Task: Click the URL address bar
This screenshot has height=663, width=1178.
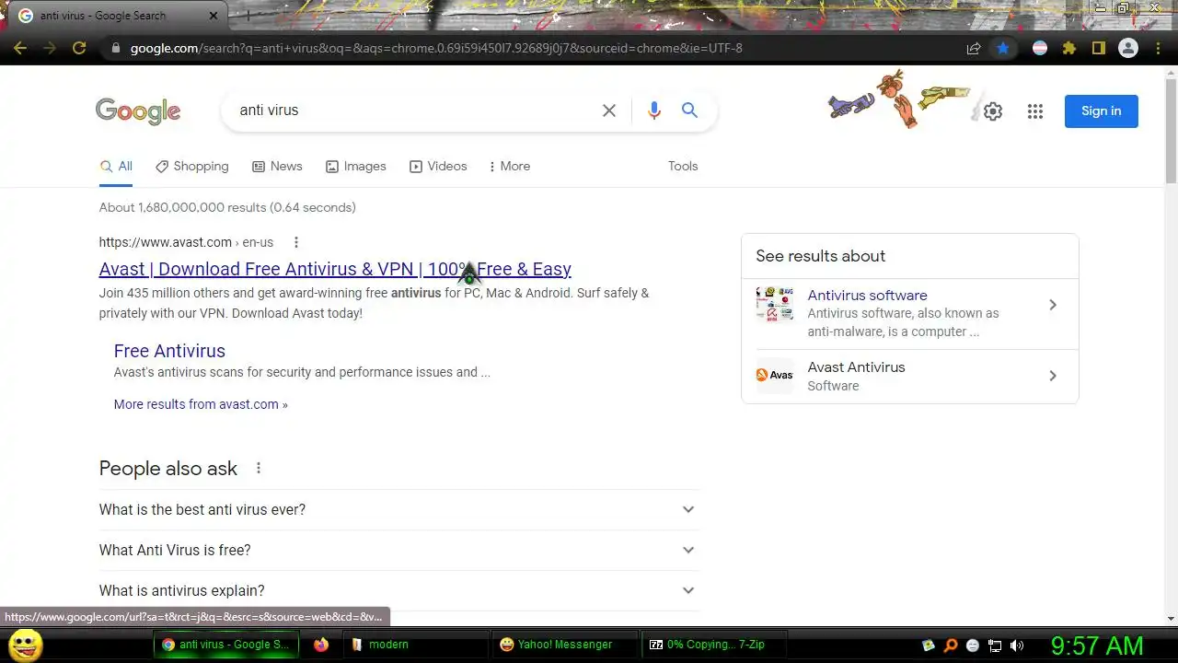Action: point(543,48)
